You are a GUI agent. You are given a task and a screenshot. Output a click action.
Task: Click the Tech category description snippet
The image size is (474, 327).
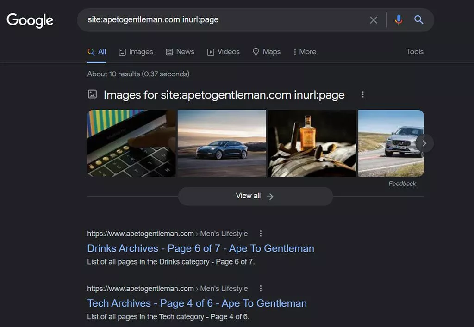[168, 317]
